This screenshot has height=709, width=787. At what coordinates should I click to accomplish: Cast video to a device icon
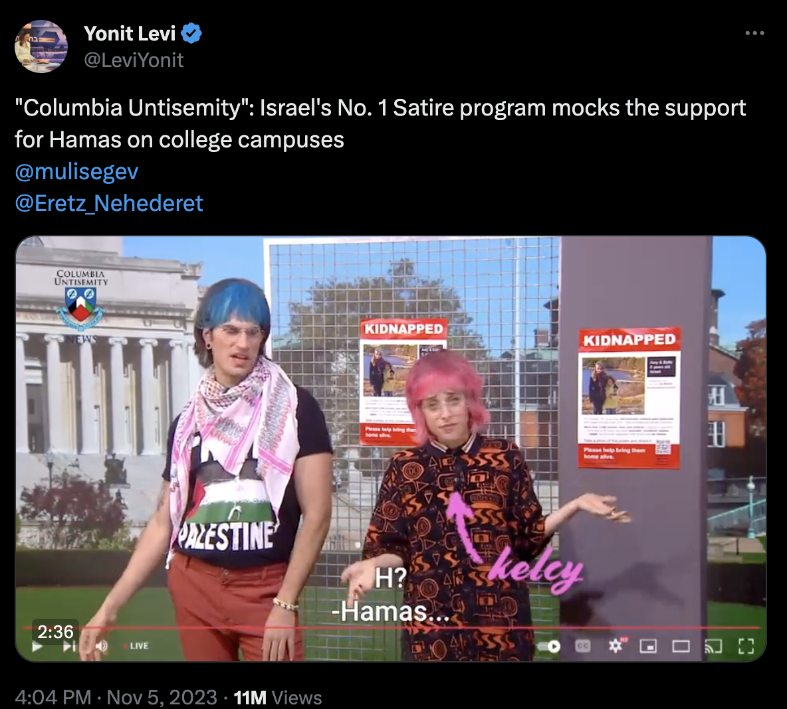click(713, 647)
